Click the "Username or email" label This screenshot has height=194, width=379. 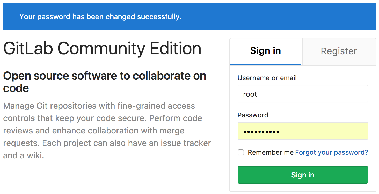267,78
